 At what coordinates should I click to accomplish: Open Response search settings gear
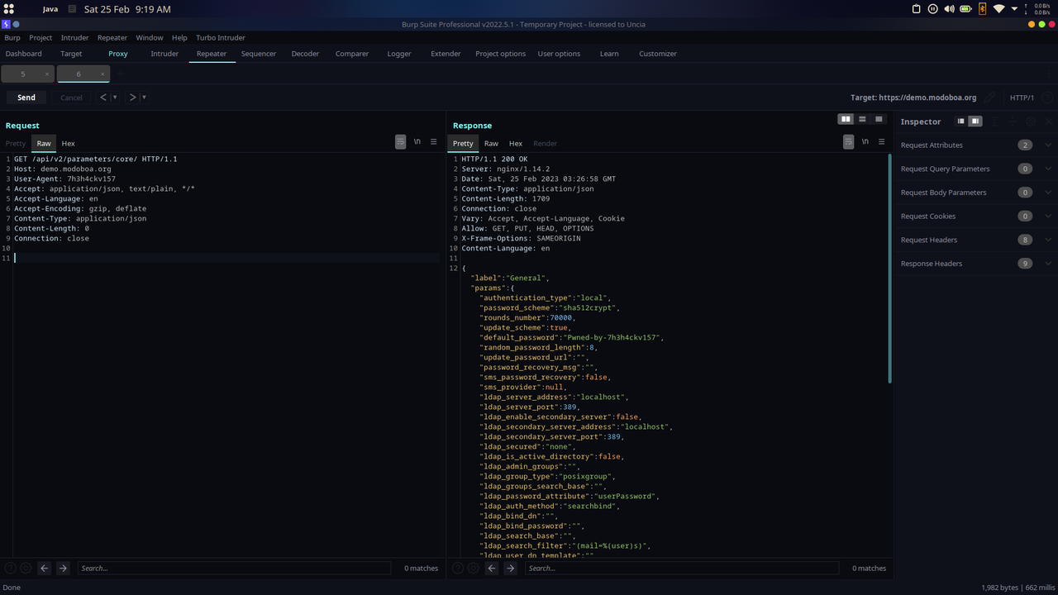click(473, 568)
